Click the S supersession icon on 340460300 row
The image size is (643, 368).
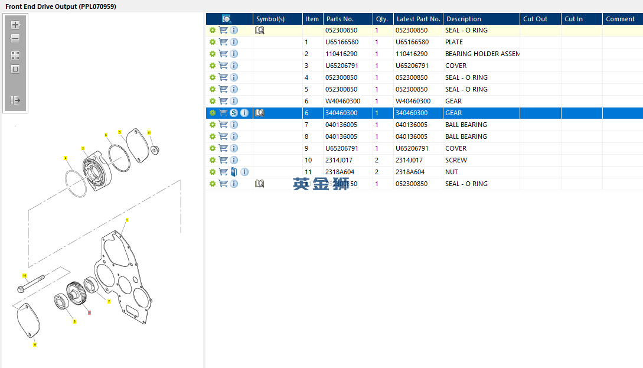[x=234, y=113]
